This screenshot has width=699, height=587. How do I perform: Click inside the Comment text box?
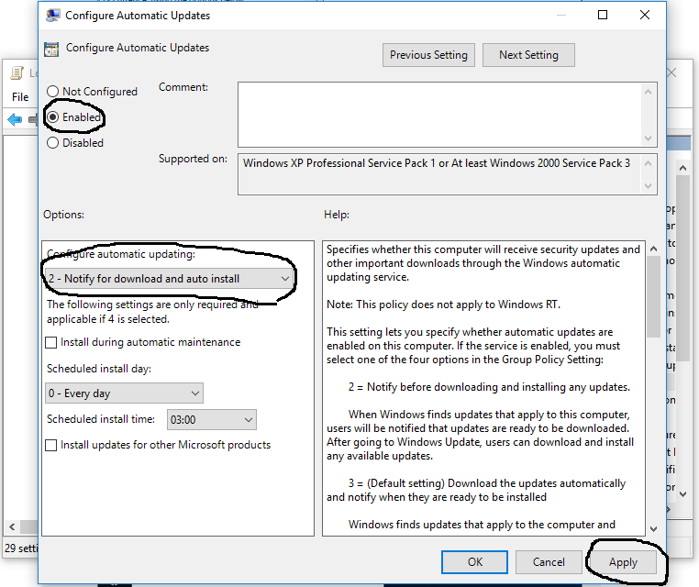[x=441, y=115]
